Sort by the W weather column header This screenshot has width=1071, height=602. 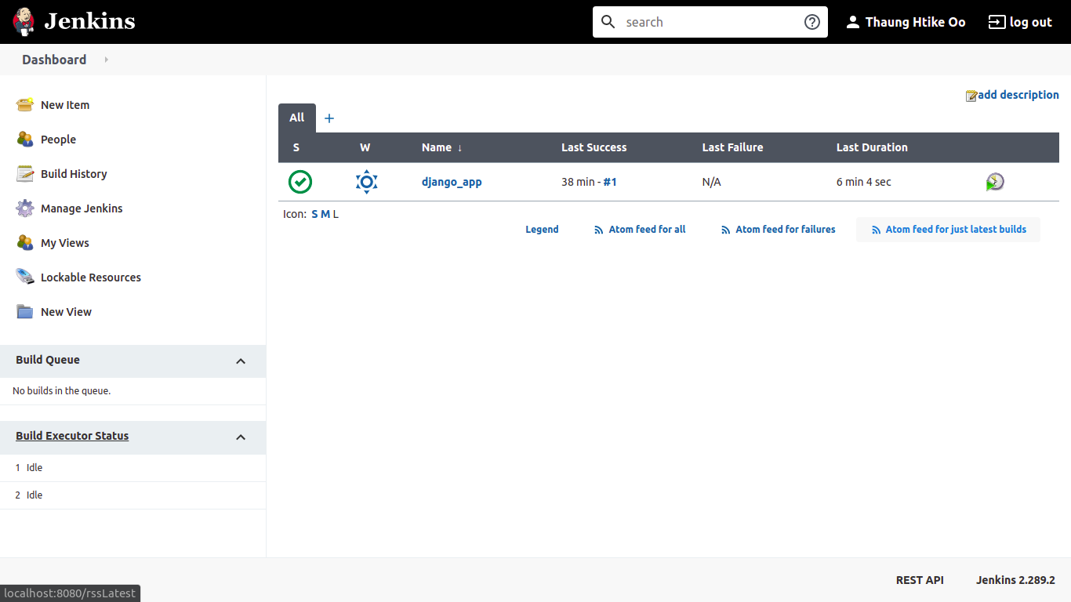pos(365,147)
